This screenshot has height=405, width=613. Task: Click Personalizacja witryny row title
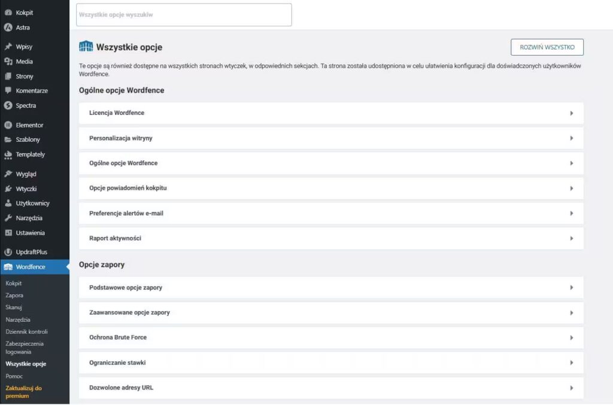tap(121, 138)
